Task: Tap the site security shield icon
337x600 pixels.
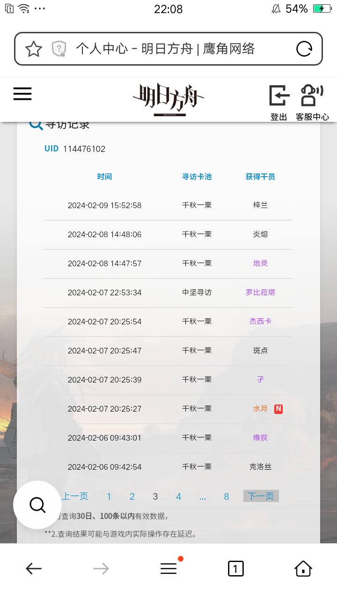Action: pyautogui.click(x=59, y=49)
